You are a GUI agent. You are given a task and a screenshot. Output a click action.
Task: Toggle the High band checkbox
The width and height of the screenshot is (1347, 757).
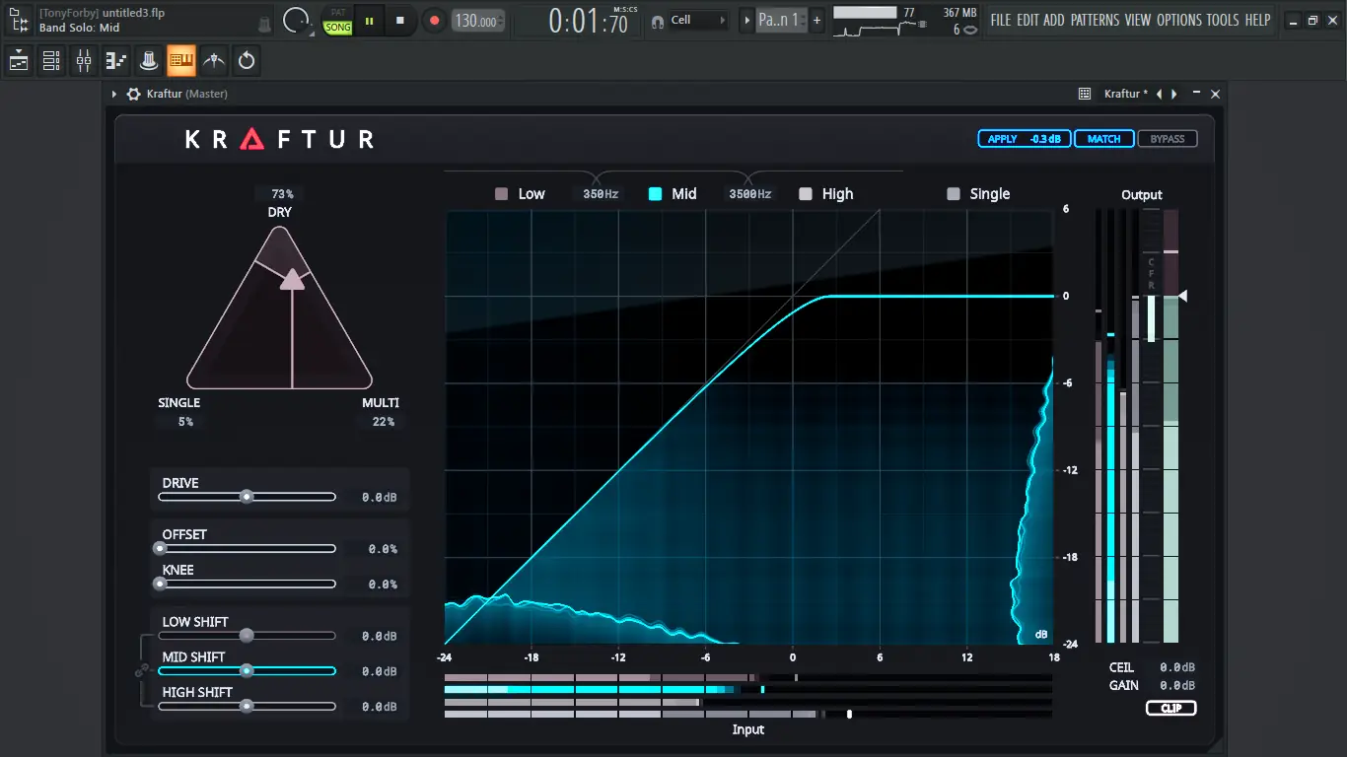806,194
